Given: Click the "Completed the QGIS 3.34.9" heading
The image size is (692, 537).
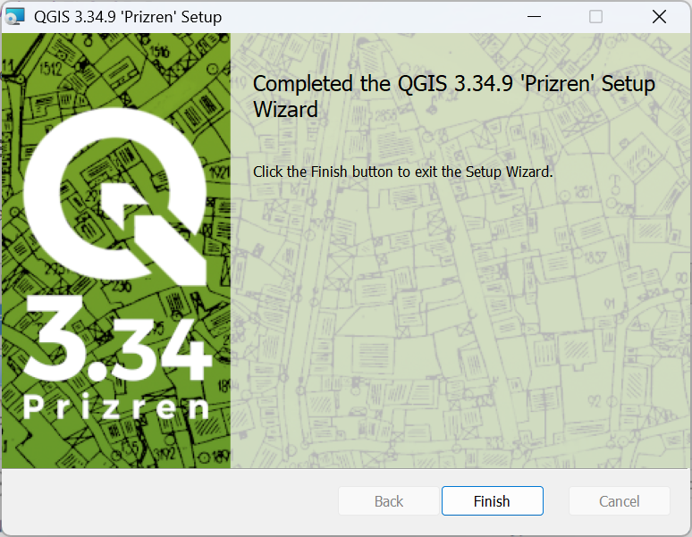Looking at the screenshot, I should coord(453,96).
